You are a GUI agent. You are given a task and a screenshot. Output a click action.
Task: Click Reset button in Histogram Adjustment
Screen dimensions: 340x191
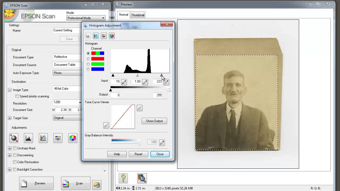coord(138,154)
